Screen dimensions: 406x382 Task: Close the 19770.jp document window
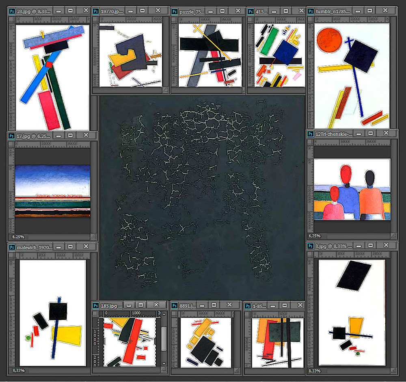[158, 11]
